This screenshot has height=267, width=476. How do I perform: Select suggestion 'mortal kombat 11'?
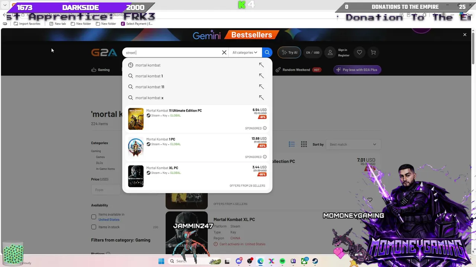point(150,87)
